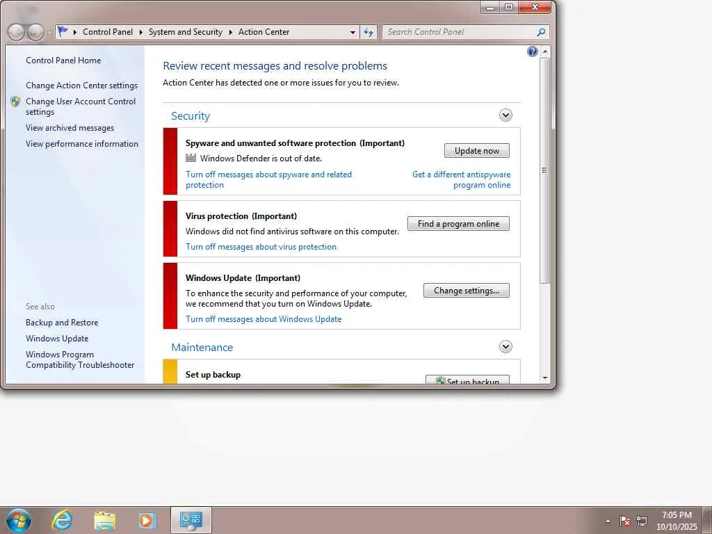This screenshot has width=712, height=534.
Task: Launch Internet Explorer from taskbar
Action: click(x=62, y=520)
